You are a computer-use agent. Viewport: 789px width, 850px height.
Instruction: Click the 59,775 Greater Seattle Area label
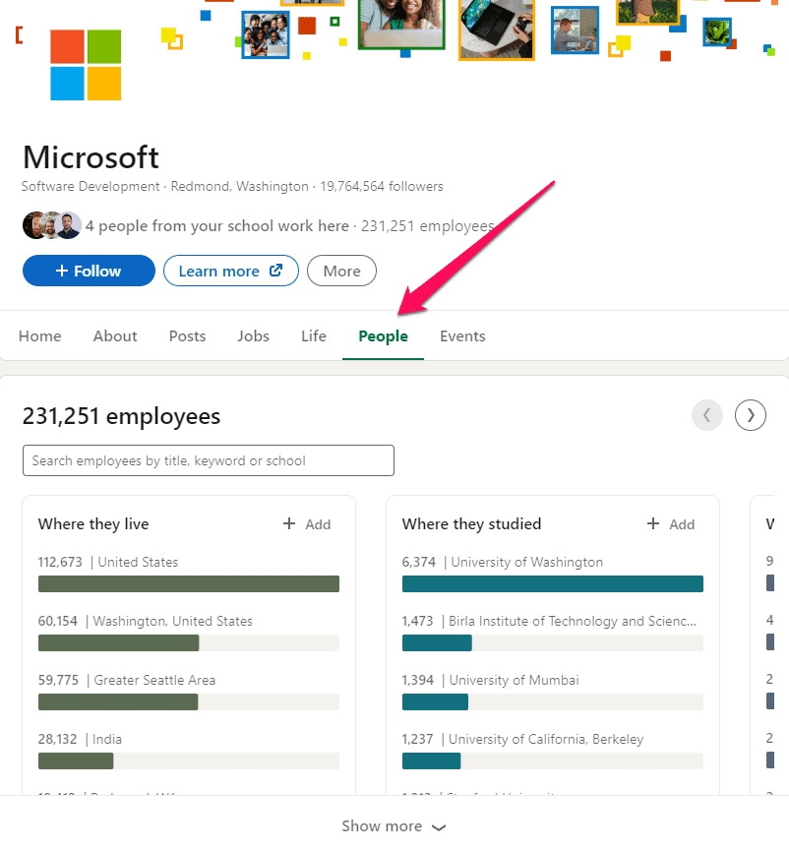click(126, 681)
